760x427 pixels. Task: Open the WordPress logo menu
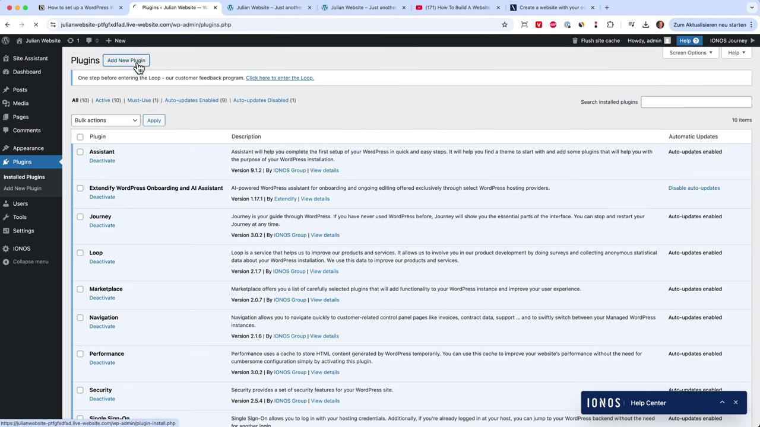pos(5,40)
